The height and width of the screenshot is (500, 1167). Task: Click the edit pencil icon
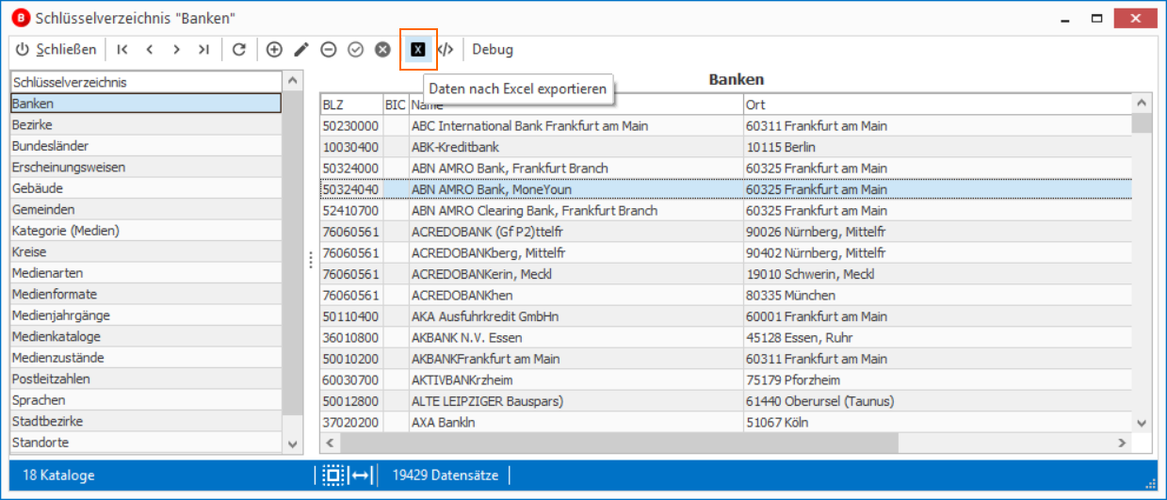[x=301, y=49]
